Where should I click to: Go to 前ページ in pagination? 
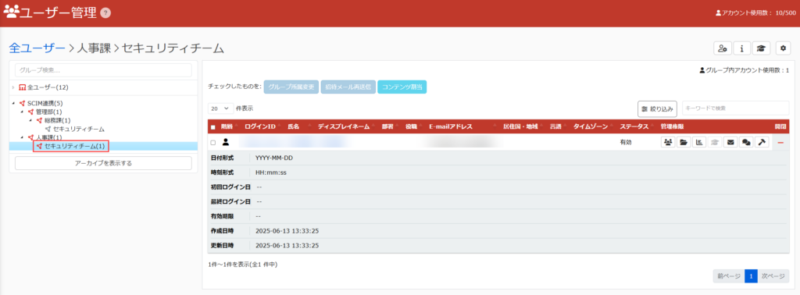coord(729,276)
